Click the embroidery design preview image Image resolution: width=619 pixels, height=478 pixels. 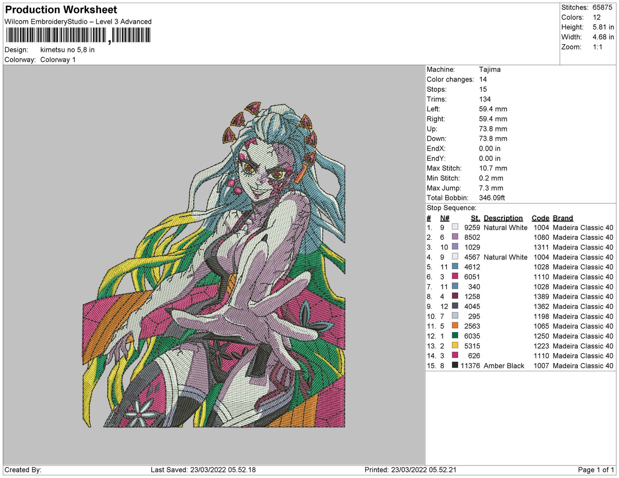(214, 265)
